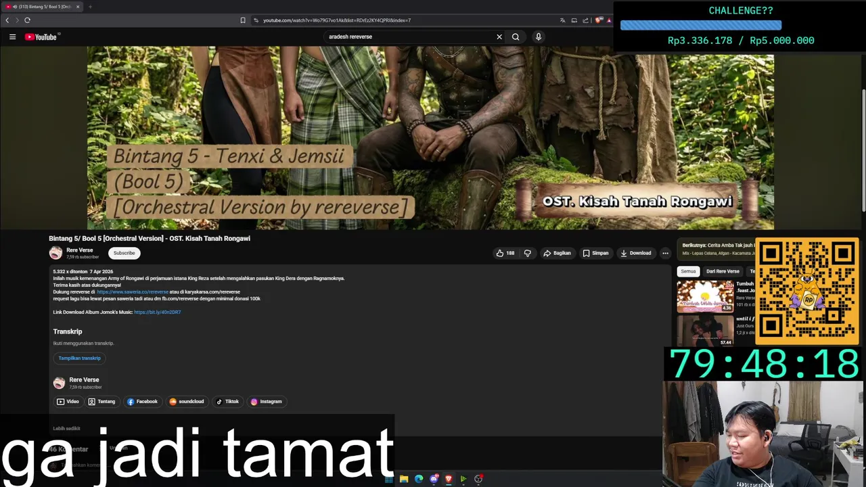Viewport: 866px width, 487px height.
Task: Dislike the video with the thumbs-down button
Action: (528, 253)
